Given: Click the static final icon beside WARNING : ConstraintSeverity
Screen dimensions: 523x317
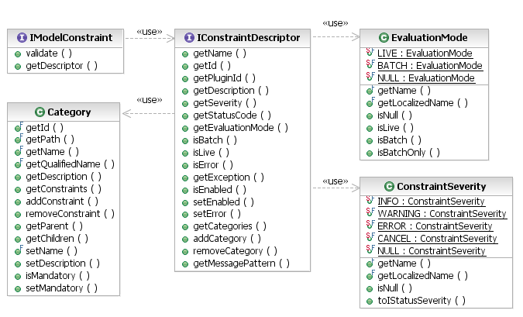Looking at the screenshot, I should coord(370,213).
